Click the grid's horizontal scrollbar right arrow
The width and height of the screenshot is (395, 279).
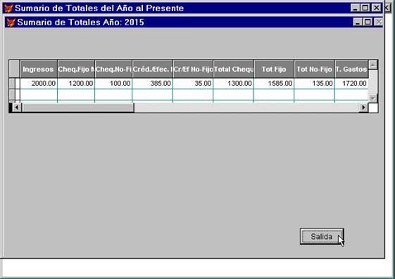[363, 108]
